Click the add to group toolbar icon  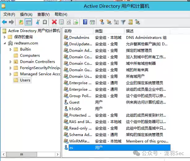pyautogui.click(x=137, y=22)
